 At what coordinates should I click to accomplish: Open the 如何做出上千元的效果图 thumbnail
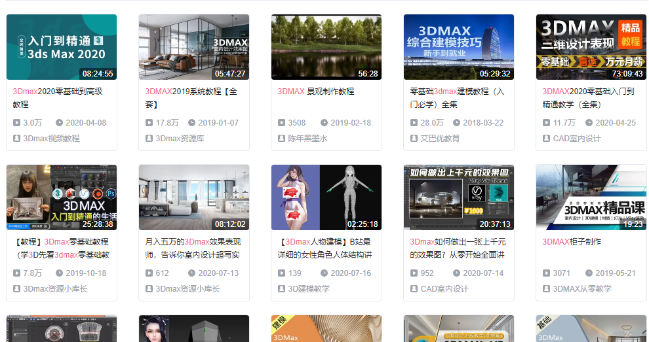coord(459,197)
